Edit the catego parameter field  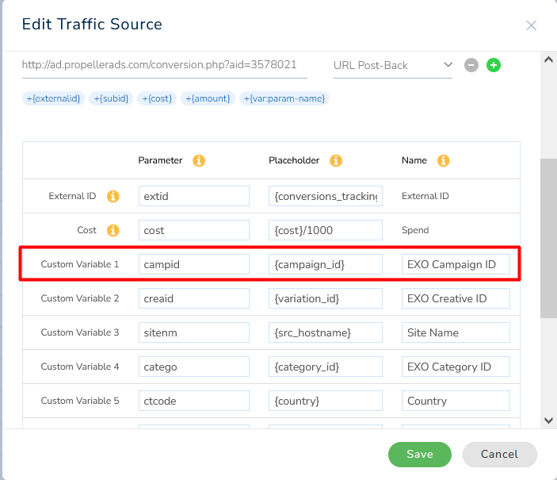click(194, 367)
